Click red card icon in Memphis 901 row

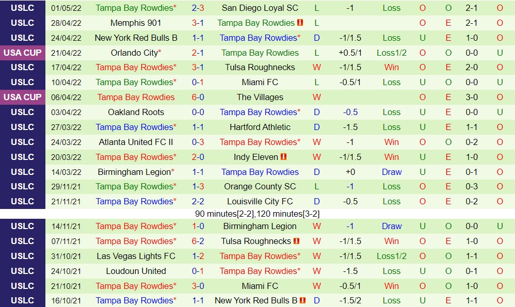[300, 23]
